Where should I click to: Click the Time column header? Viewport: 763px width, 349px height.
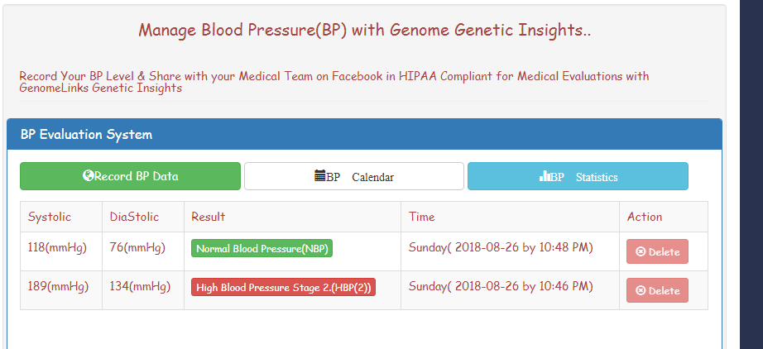422,217
